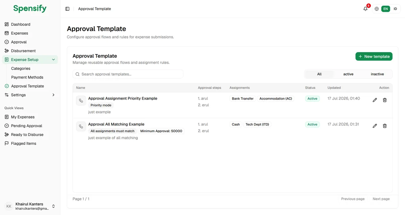Edit Approval All Matching Example template

coord(375,126)
